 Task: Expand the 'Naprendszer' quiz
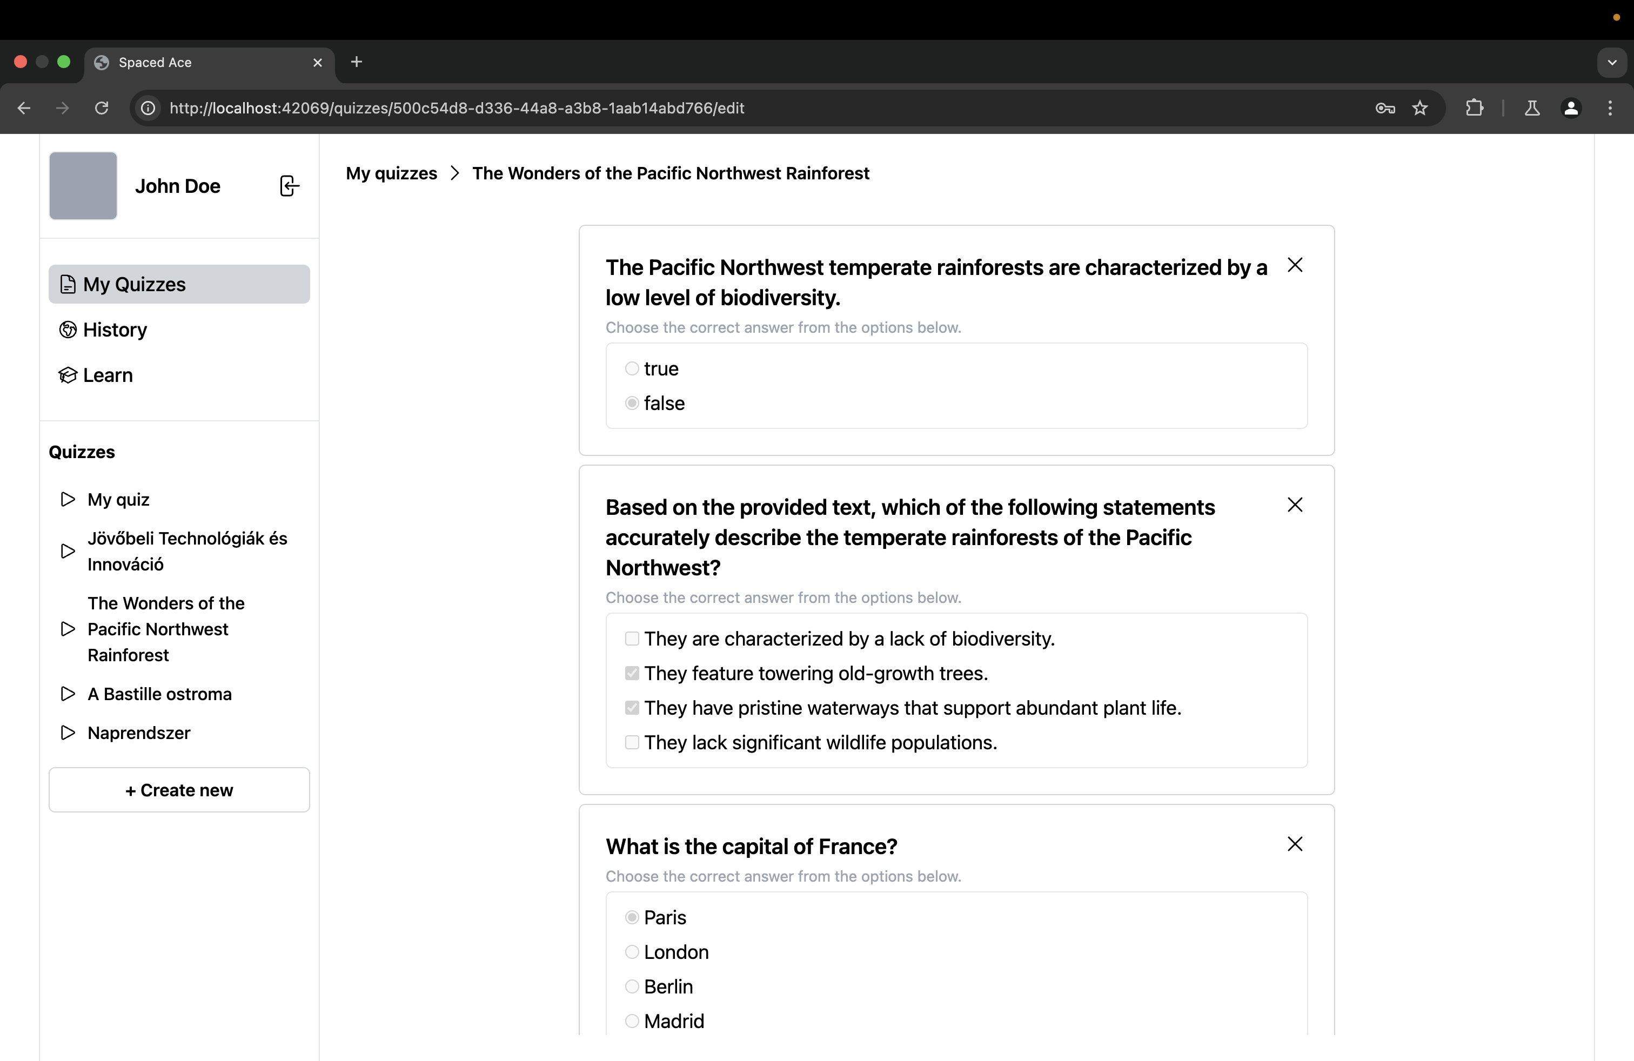[x=66, y=732]
